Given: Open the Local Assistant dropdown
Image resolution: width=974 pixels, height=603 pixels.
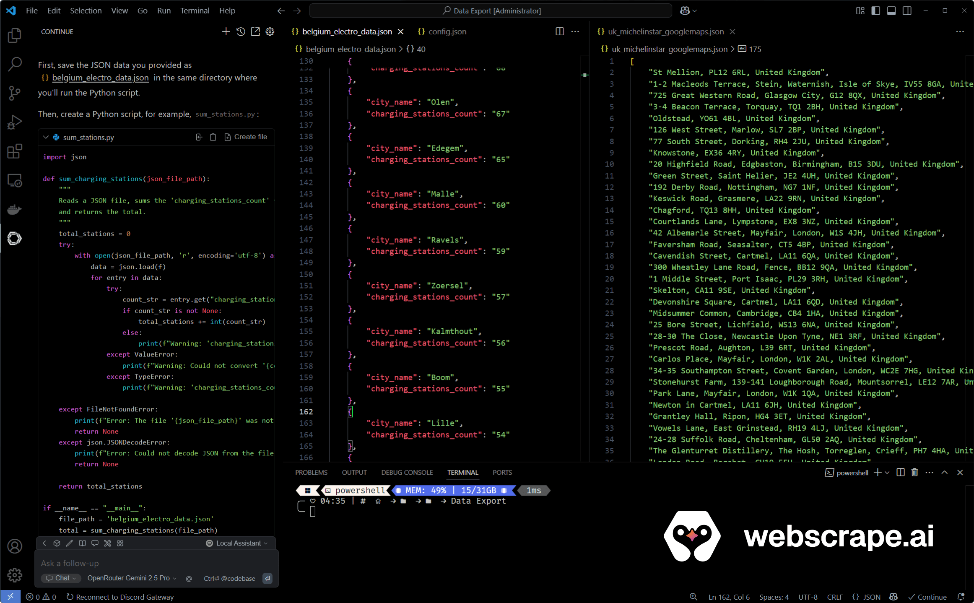Looking at the screenshot, I should [x=237, y=543].
